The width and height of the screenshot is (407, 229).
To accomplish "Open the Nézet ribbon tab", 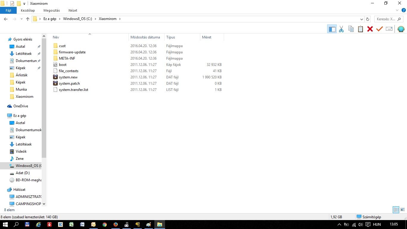I will tap(73, 10).
